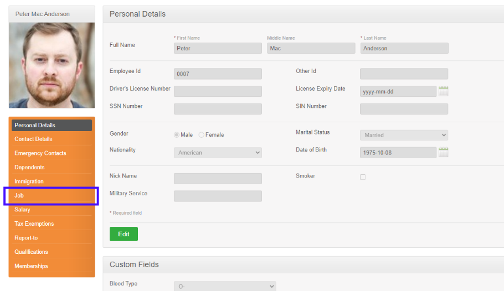This screenshot has height=291, width=504.
Task: Click Peter Mac Anderson profile photo
Action: point(52,65)
